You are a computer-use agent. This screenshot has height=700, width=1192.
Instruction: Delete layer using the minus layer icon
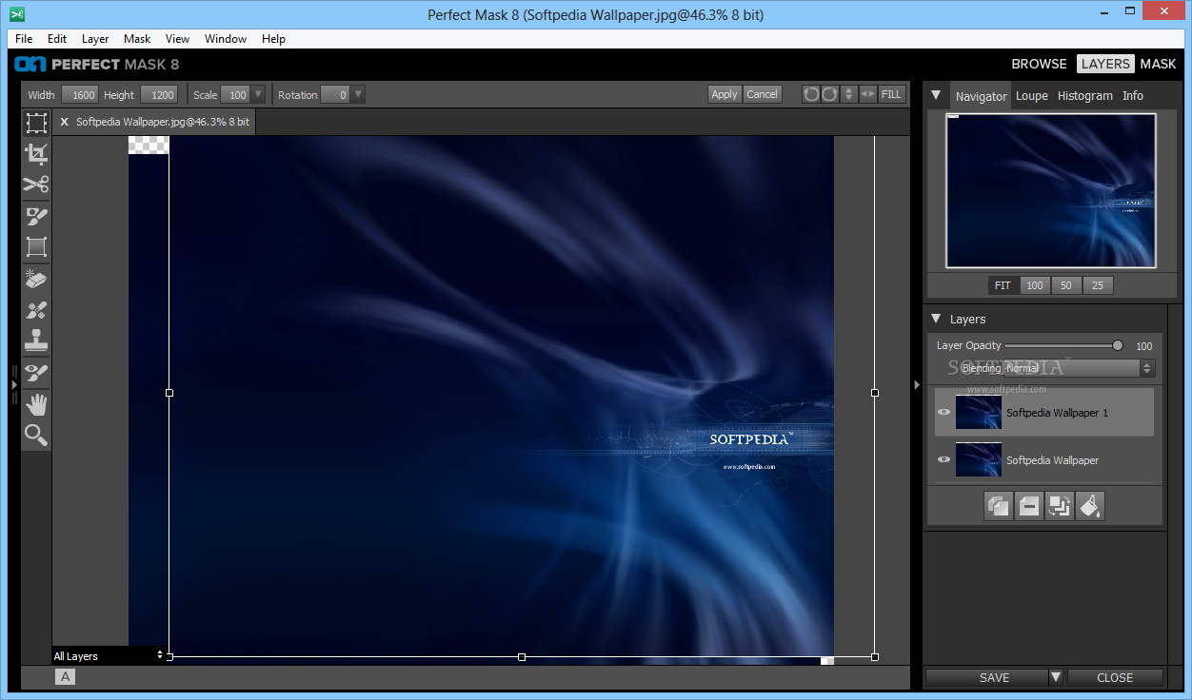click(1029, 506)
